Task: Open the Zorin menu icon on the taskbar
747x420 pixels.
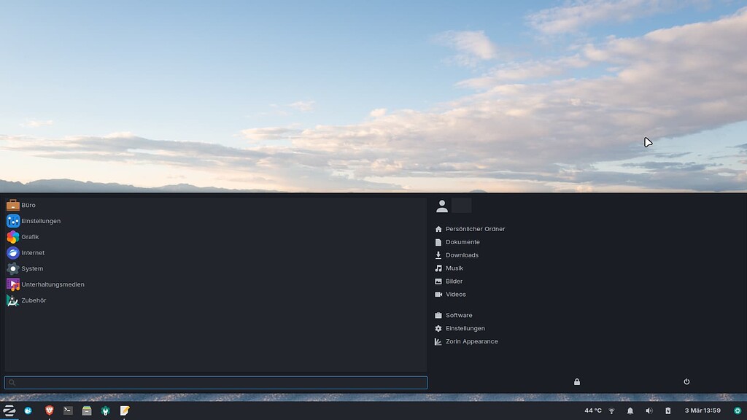Action: click(9, 411)
